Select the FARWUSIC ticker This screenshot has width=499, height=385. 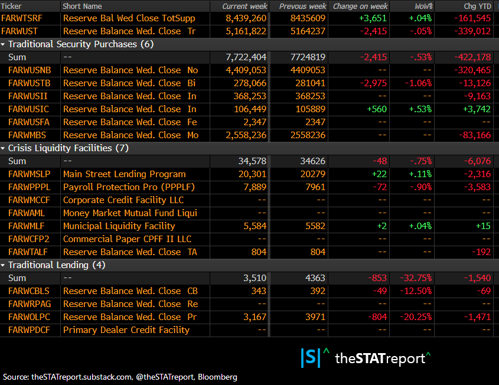(x=29, y=109)
